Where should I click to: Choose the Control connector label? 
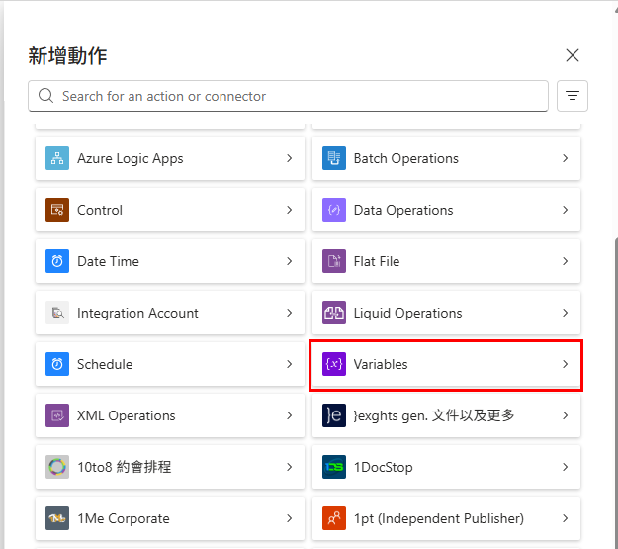pyautogui.click(x=100, y=210)
